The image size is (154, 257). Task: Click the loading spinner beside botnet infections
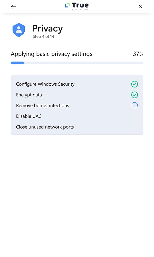(x=134, y=105)
